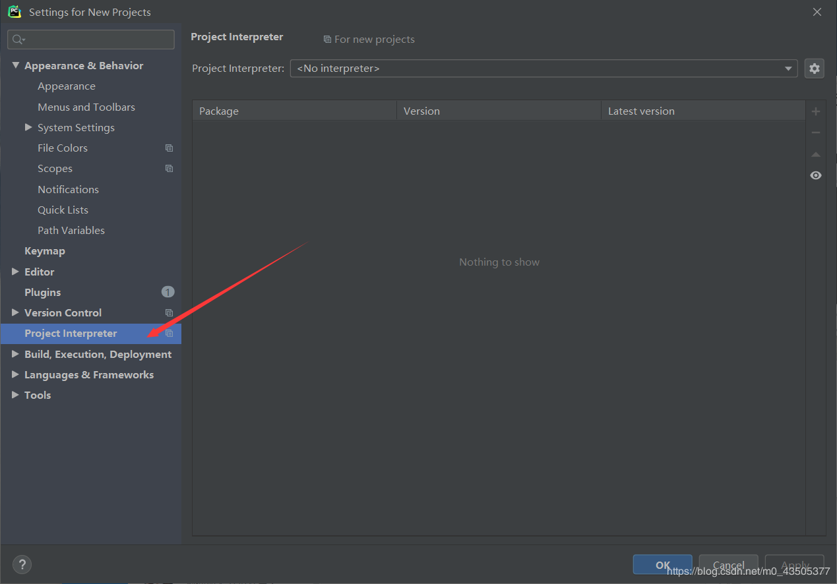Select Appearance in settings tree
Viewport: 837px width, 584px height.
(x=67, y=86)
